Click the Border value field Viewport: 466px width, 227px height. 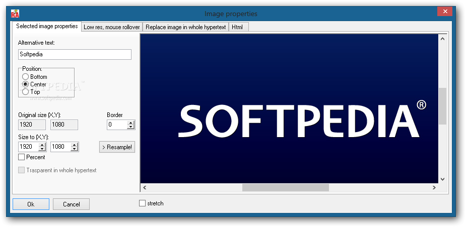pyautogui.click(x=117, y=125)
